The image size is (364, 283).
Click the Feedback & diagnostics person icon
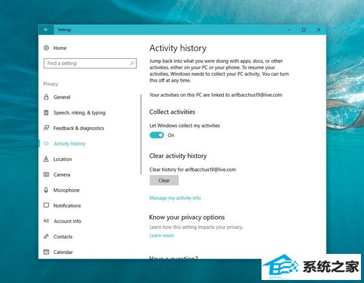coord(46,128)
